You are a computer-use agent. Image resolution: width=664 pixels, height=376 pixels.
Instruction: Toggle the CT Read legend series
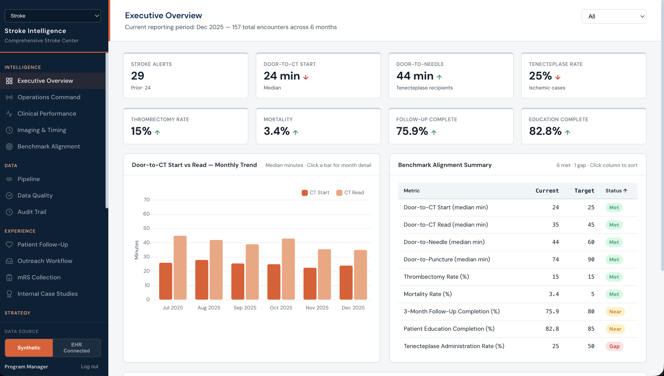[350, 193]
